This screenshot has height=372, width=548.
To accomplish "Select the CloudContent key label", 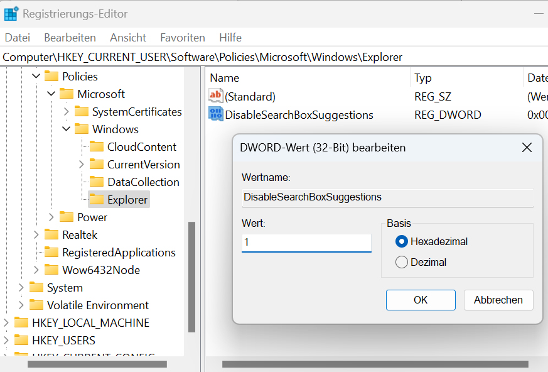I will tap(142, 146).
